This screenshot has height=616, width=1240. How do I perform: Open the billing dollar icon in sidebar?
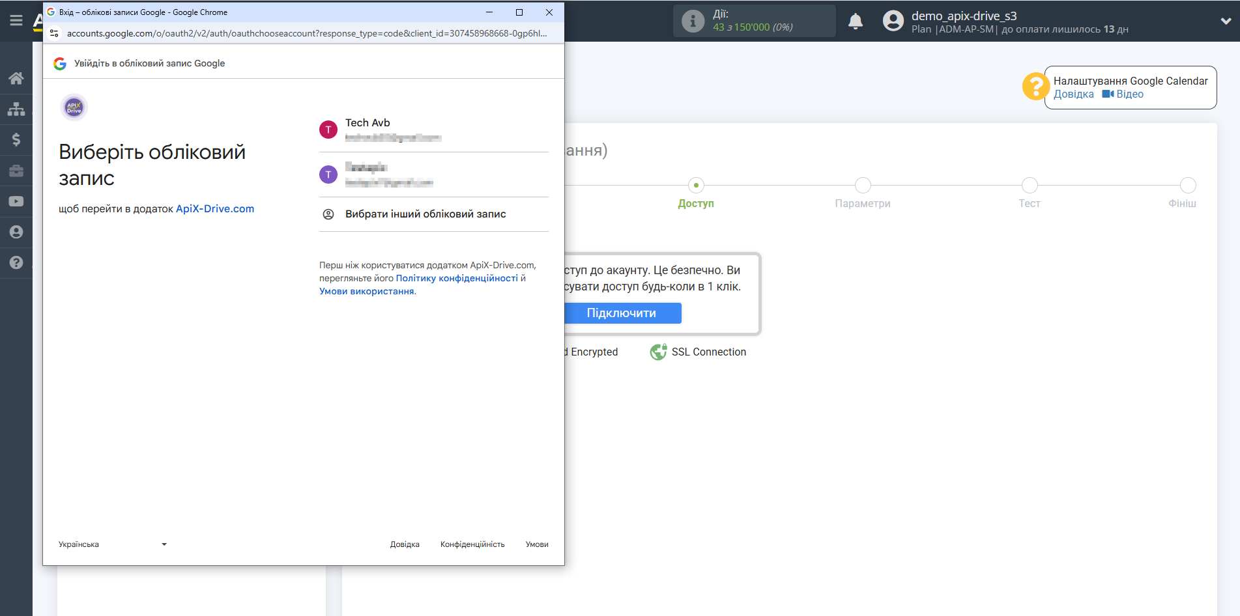tap(16, 139)
